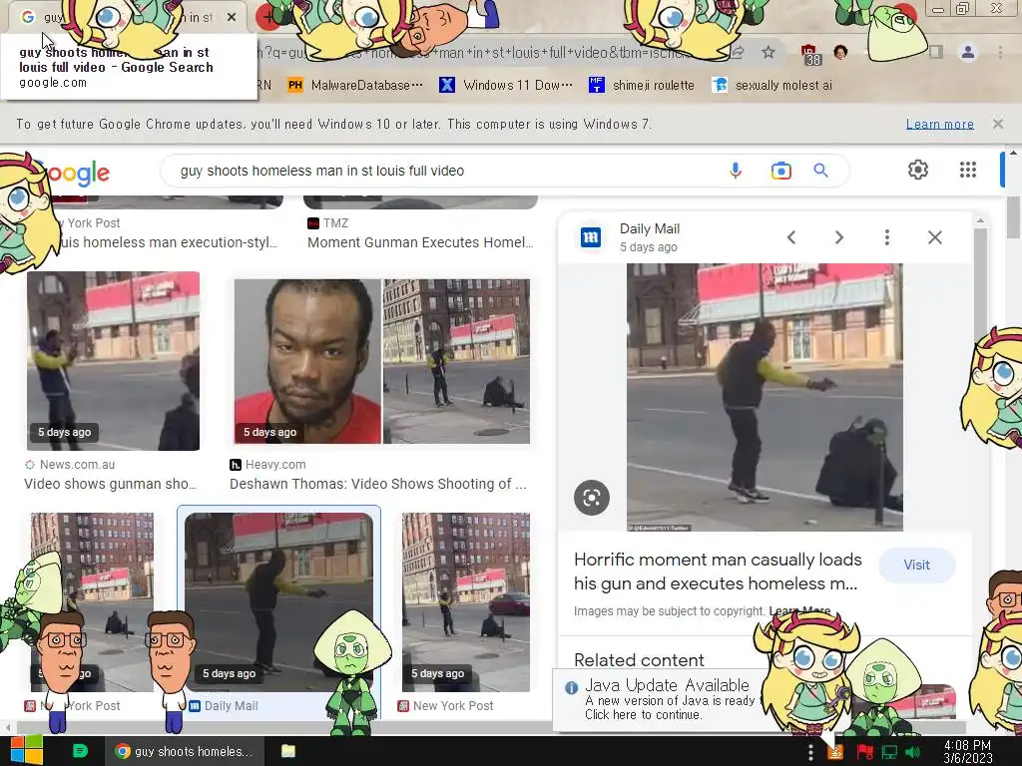
Task: Open File Explorer folder in taskbar
Action: click(288, 751)
